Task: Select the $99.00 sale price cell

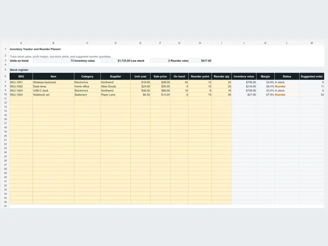Action: (160, 91)
